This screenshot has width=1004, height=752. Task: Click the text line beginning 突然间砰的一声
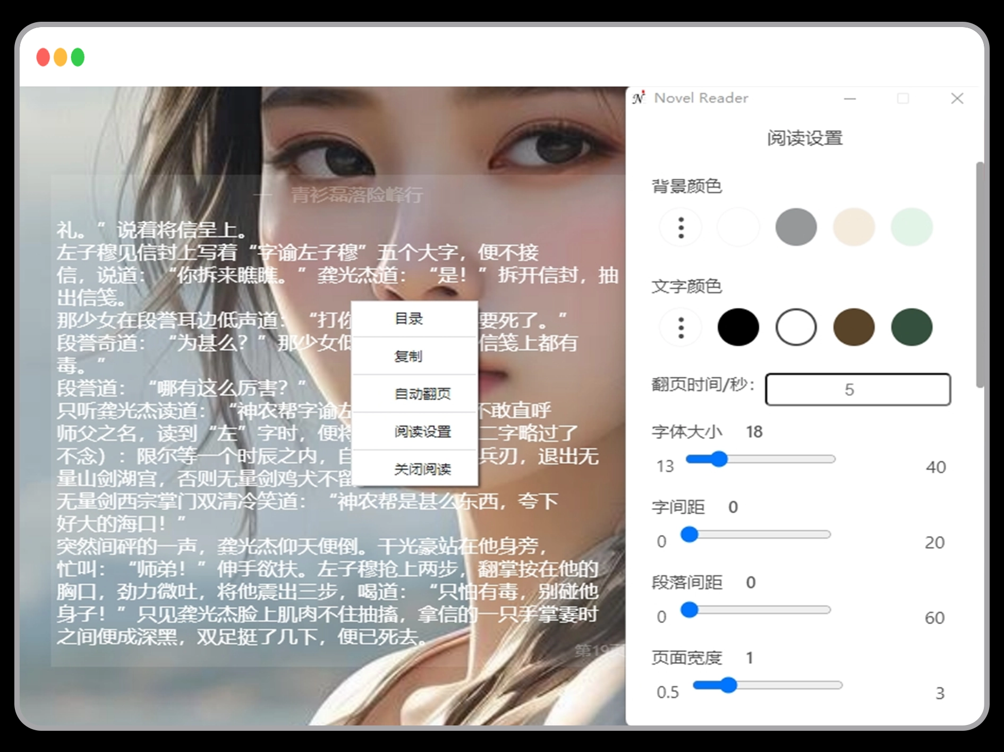(302, 547)
